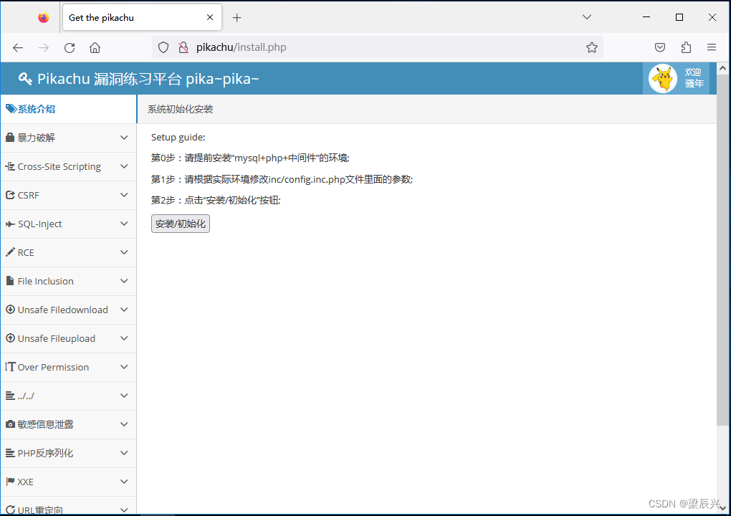Expand the File Inclusion chevron
The height and width of the screenshot is (516, 731).
(124, 281)
